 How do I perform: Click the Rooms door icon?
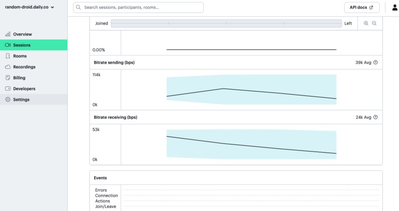[x=8, y=56]
